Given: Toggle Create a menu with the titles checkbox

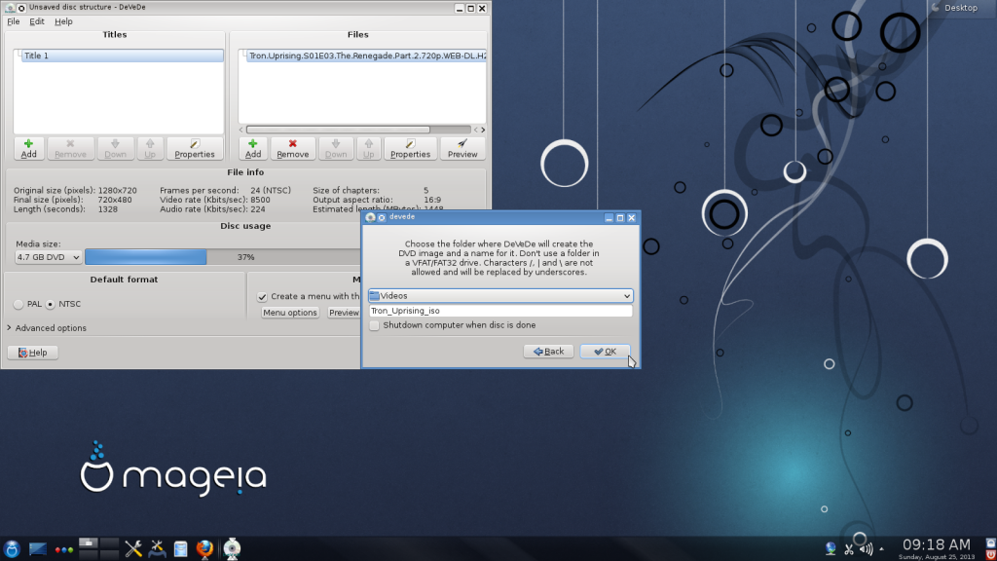Looking at the screenshot, I should pos(262,296).
